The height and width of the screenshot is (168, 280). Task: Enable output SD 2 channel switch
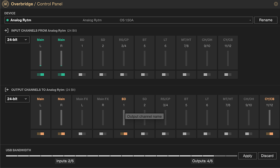144,134
